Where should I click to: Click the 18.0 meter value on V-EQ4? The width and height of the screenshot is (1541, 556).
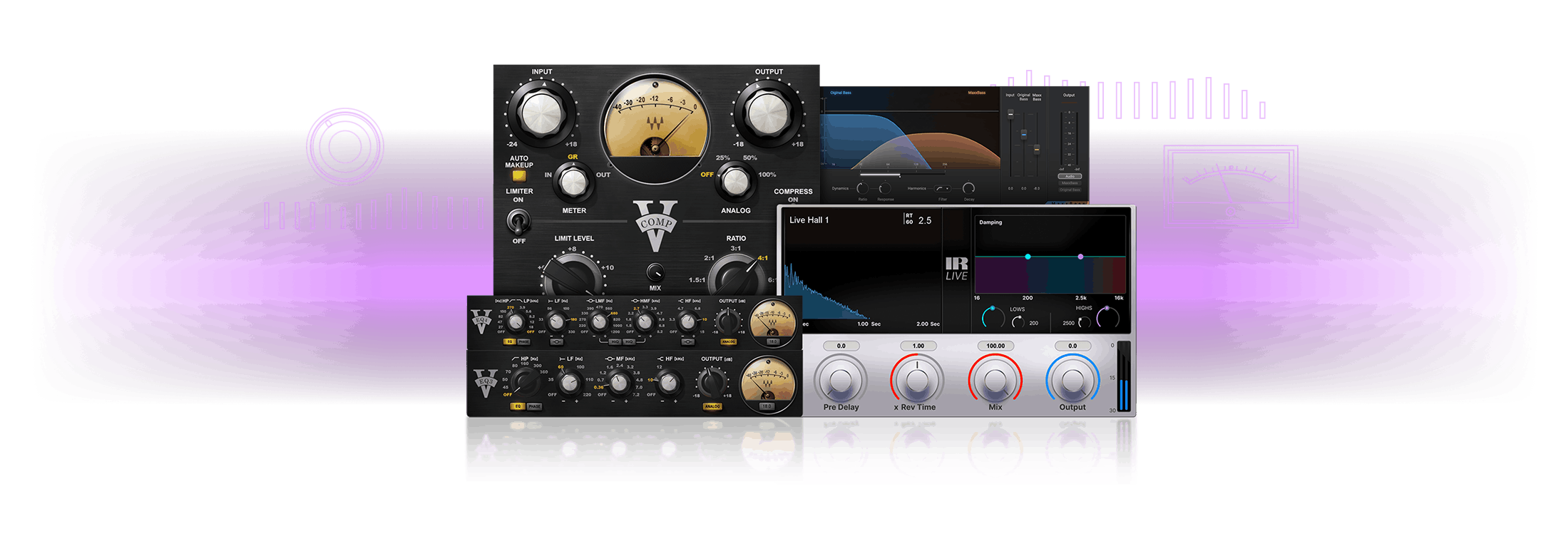tap(773, 341)
